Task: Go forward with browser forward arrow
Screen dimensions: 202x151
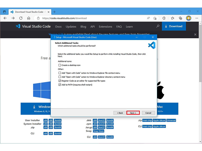Action: point(13,18)
